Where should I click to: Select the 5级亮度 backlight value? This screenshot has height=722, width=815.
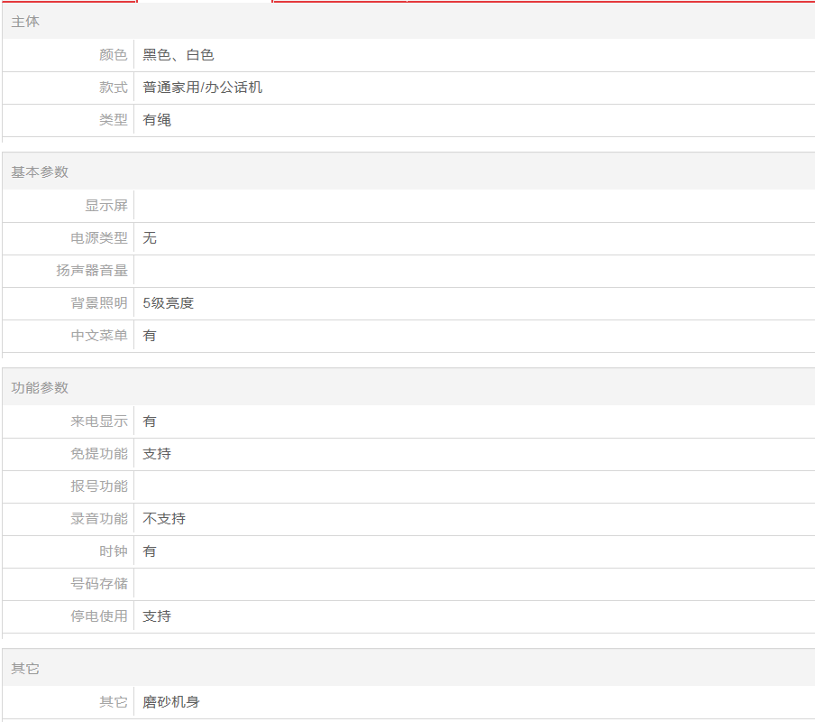point(168,303)
